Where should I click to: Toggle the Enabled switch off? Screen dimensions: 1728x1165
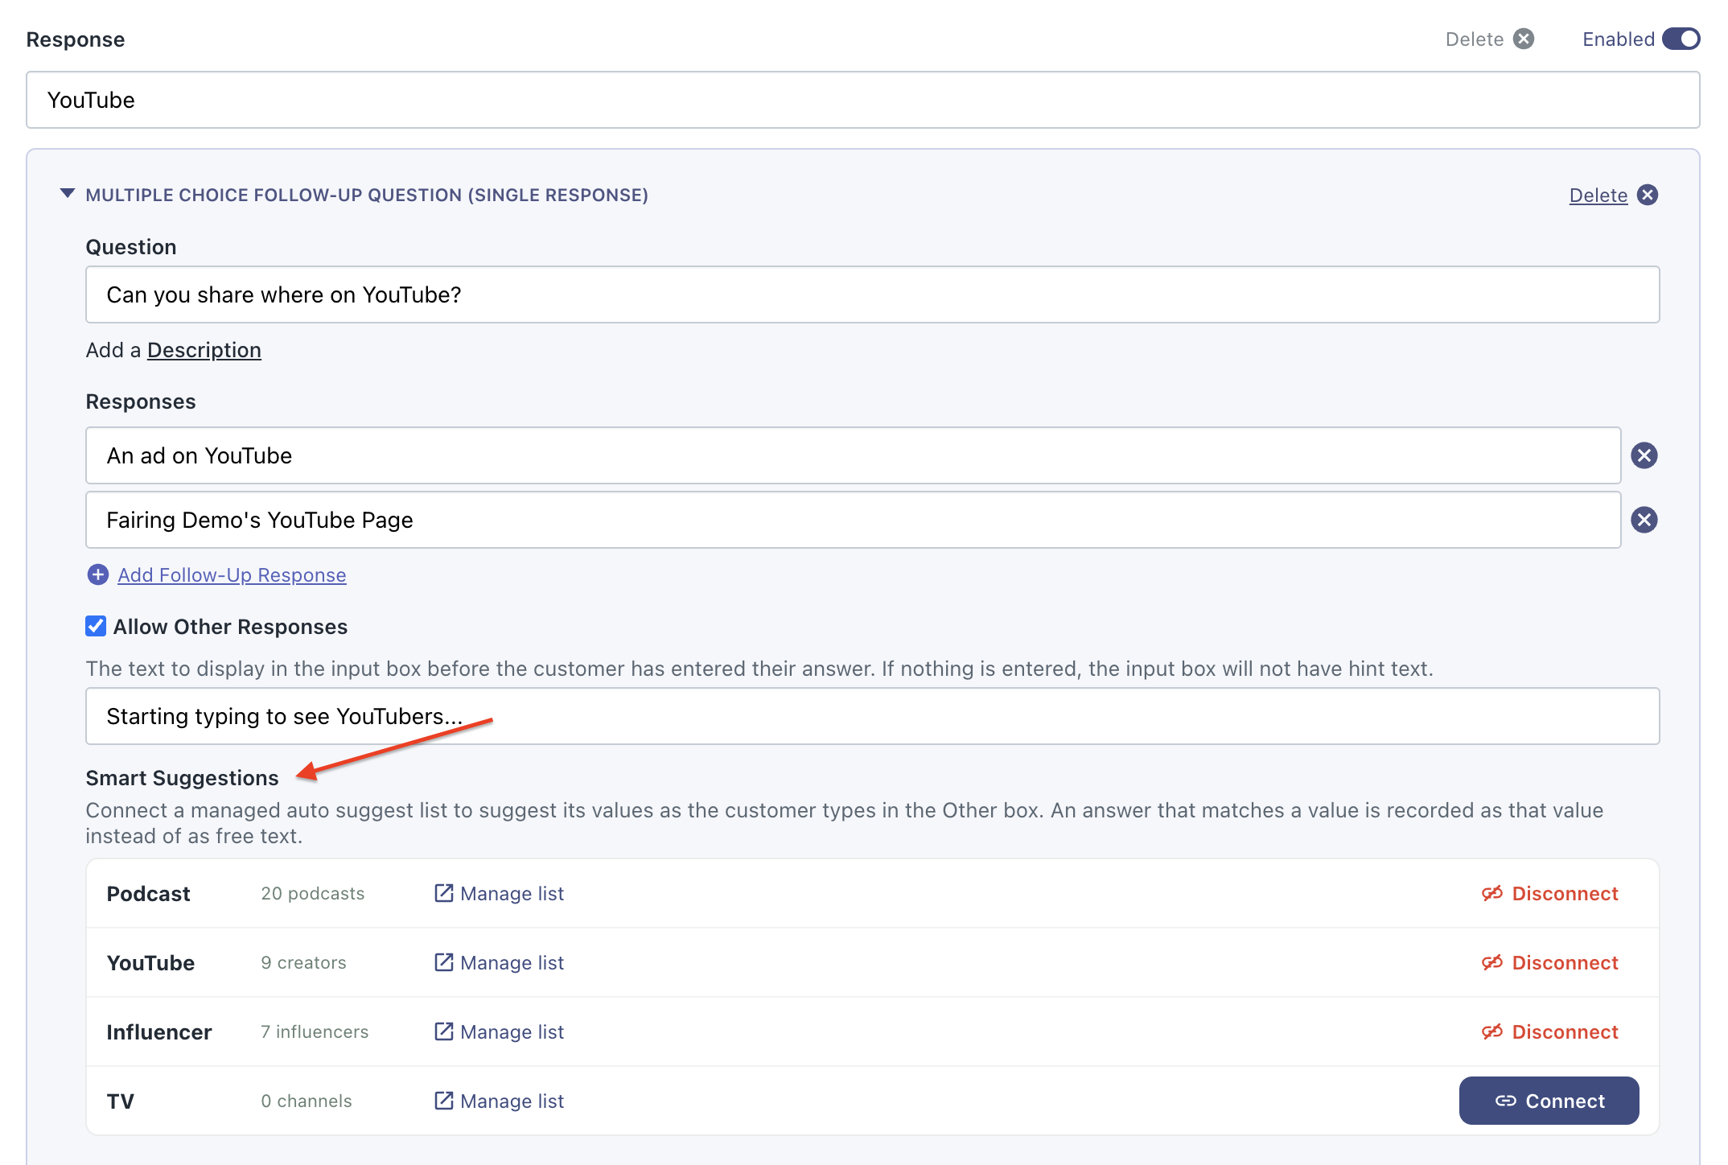point(1681,39)
